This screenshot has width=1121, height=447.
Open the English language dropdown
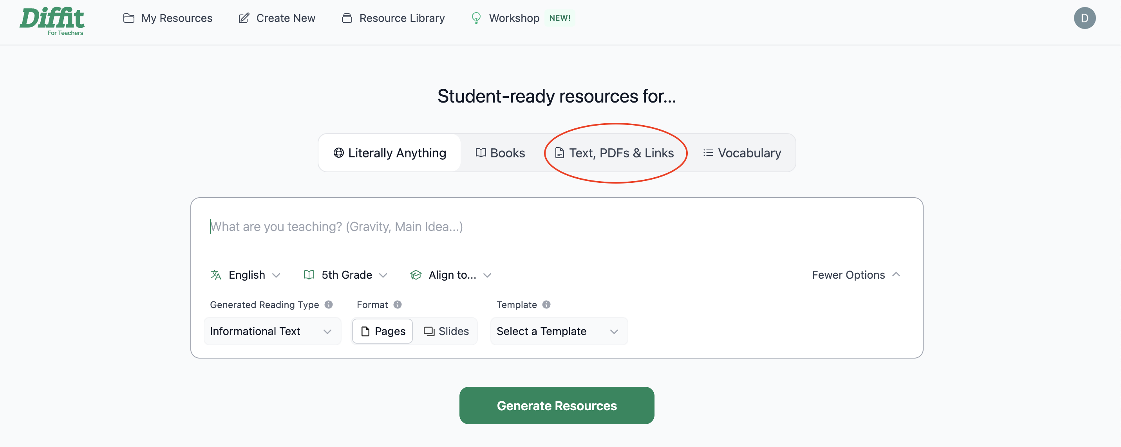point(246,275)
